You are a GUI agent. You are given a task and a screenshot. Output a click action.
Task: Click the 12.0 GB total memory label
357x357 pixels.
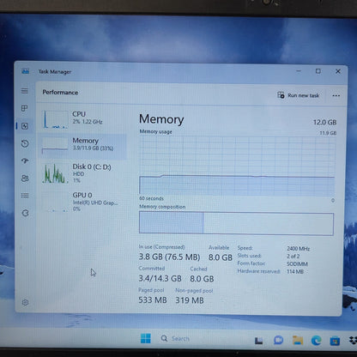pos(324,123)
